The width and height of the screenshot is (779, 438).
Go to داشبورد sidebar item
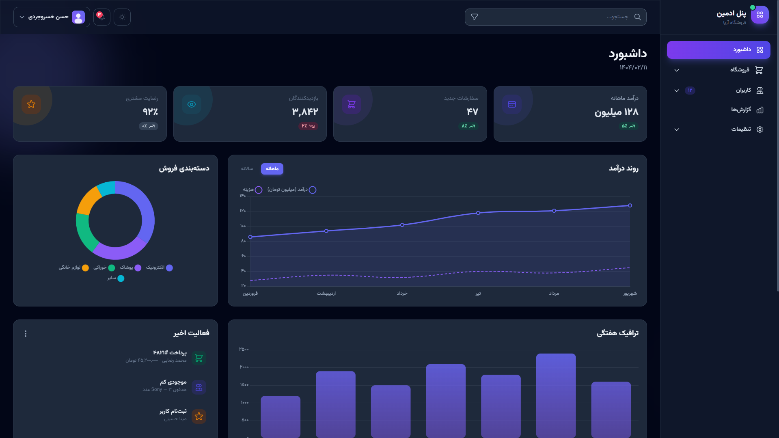click(719, 50)
